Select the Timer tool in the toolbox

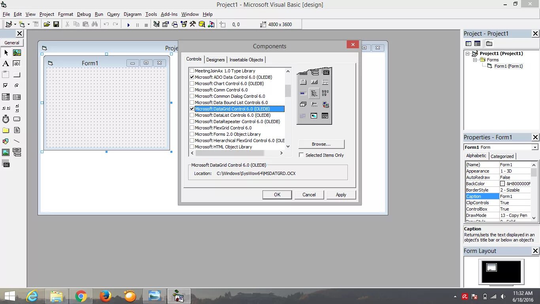6,119
